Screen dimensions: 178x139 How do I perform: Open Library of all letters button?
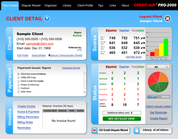click(153, 130)
